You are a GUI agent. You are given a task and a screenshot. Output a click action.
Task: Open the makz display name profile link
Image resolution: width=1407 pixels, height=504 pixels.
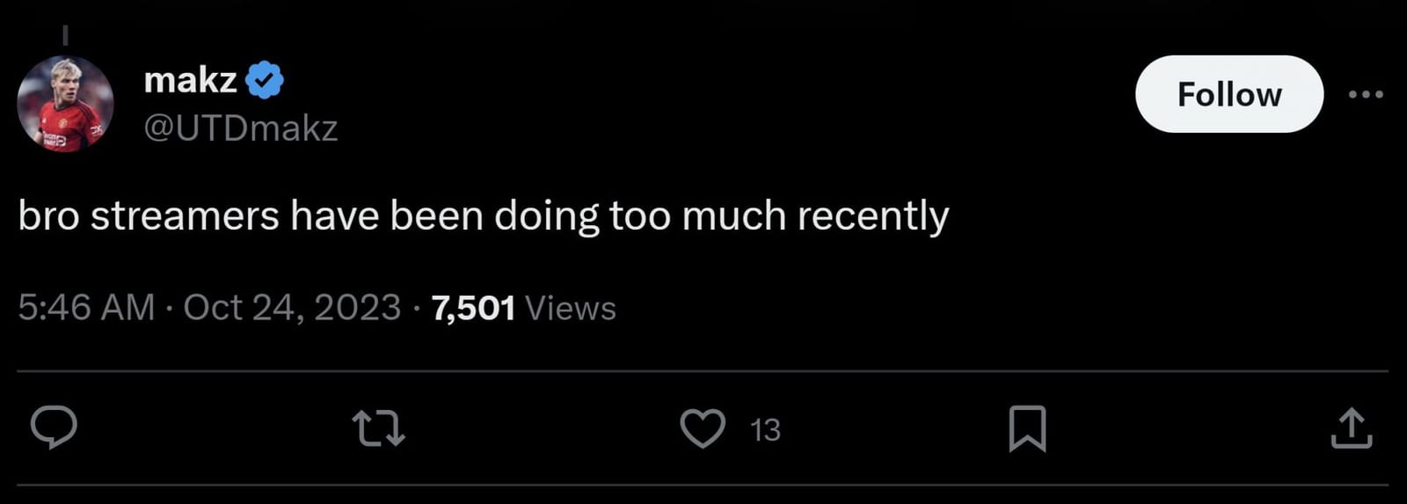tap(190, 81)
